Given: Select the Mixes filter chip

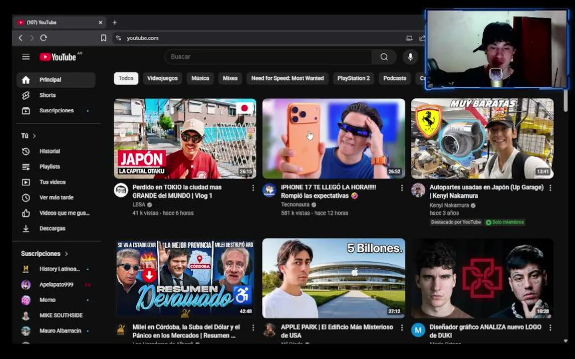Looking at the screenshot, I should [x=230, y=78].
